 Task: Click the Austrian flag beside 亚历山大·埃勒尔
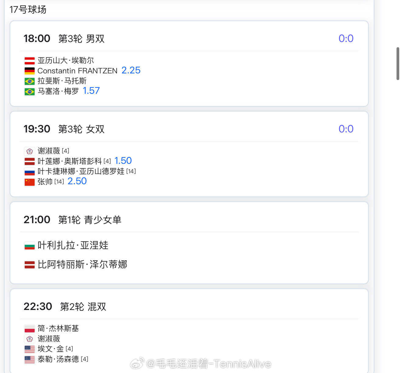pyautogui.click(x=30, y=61)
